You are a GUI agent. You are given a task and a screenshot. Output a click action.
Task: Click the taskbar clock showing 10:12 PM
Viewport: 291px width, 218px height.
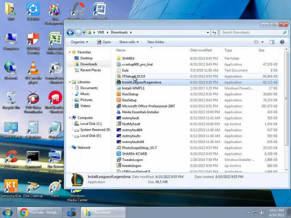tap(277, 213)
